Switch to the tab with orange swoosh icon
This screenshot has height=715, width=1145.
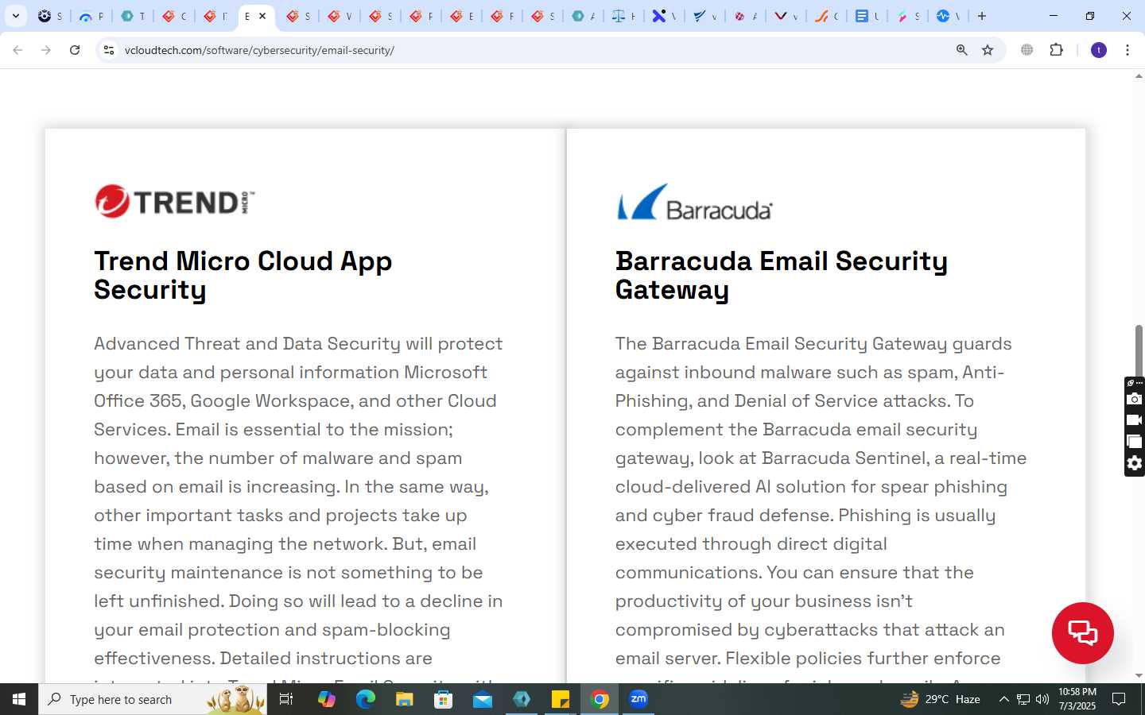(827, 16)
